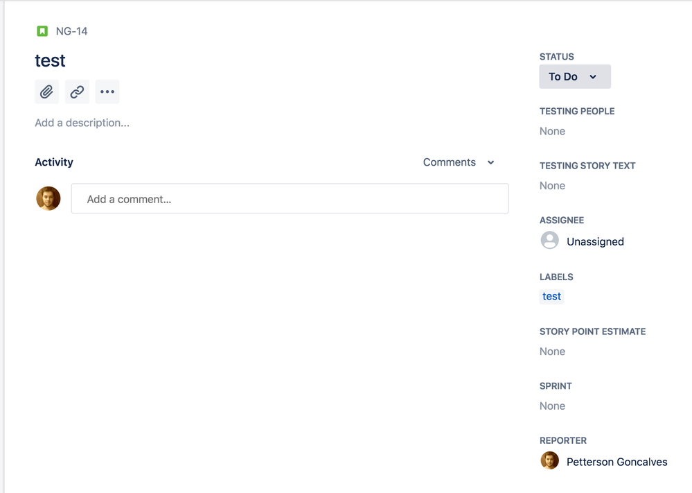Set a value for Story Point Estimate
The image size is (692, 493).
click(552, 351)
